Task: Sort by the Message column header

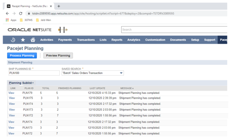Action: pyautogui.click(x=127, y=88)
